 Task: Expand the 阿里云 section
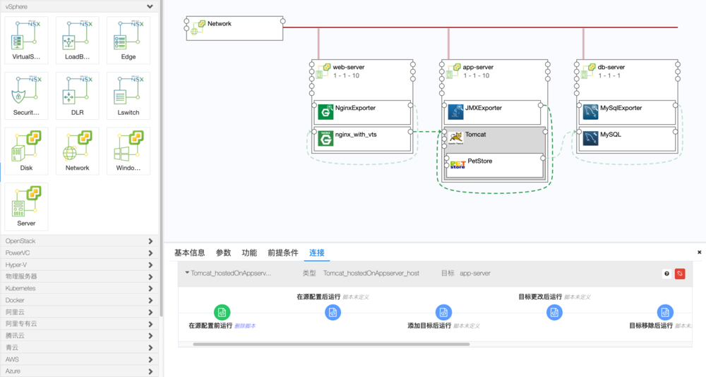click(x=150, y=312)
